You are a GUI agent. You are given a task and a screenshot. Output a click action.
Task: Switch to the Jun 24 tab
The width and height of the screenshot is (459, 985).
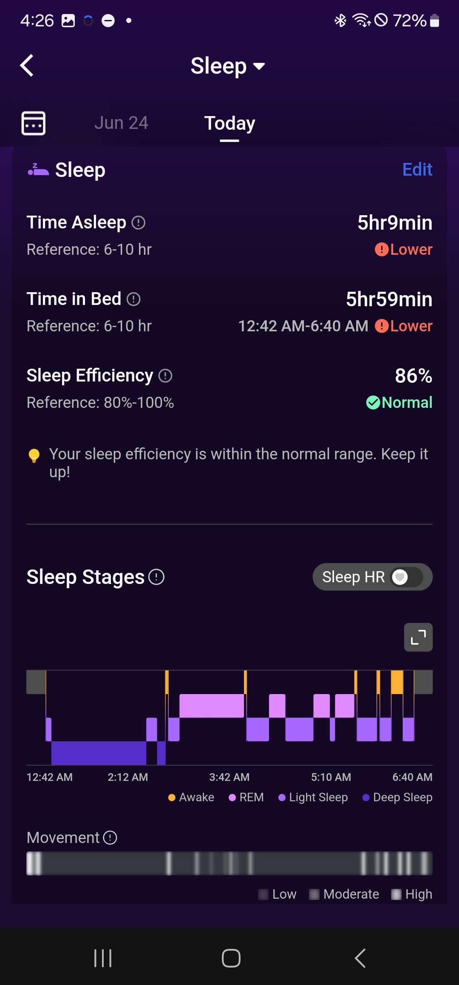click(x=121, y=123)
